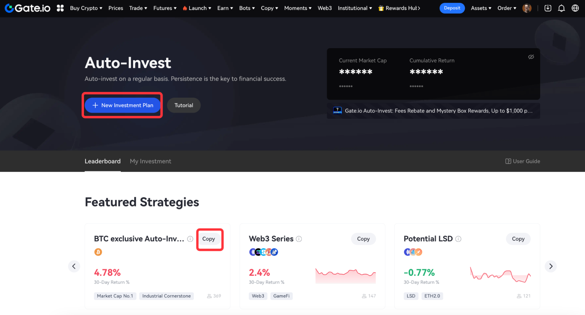Expand the Buy Crypto dropdown
Screen dimensions: 585x315
coord(86,8)
